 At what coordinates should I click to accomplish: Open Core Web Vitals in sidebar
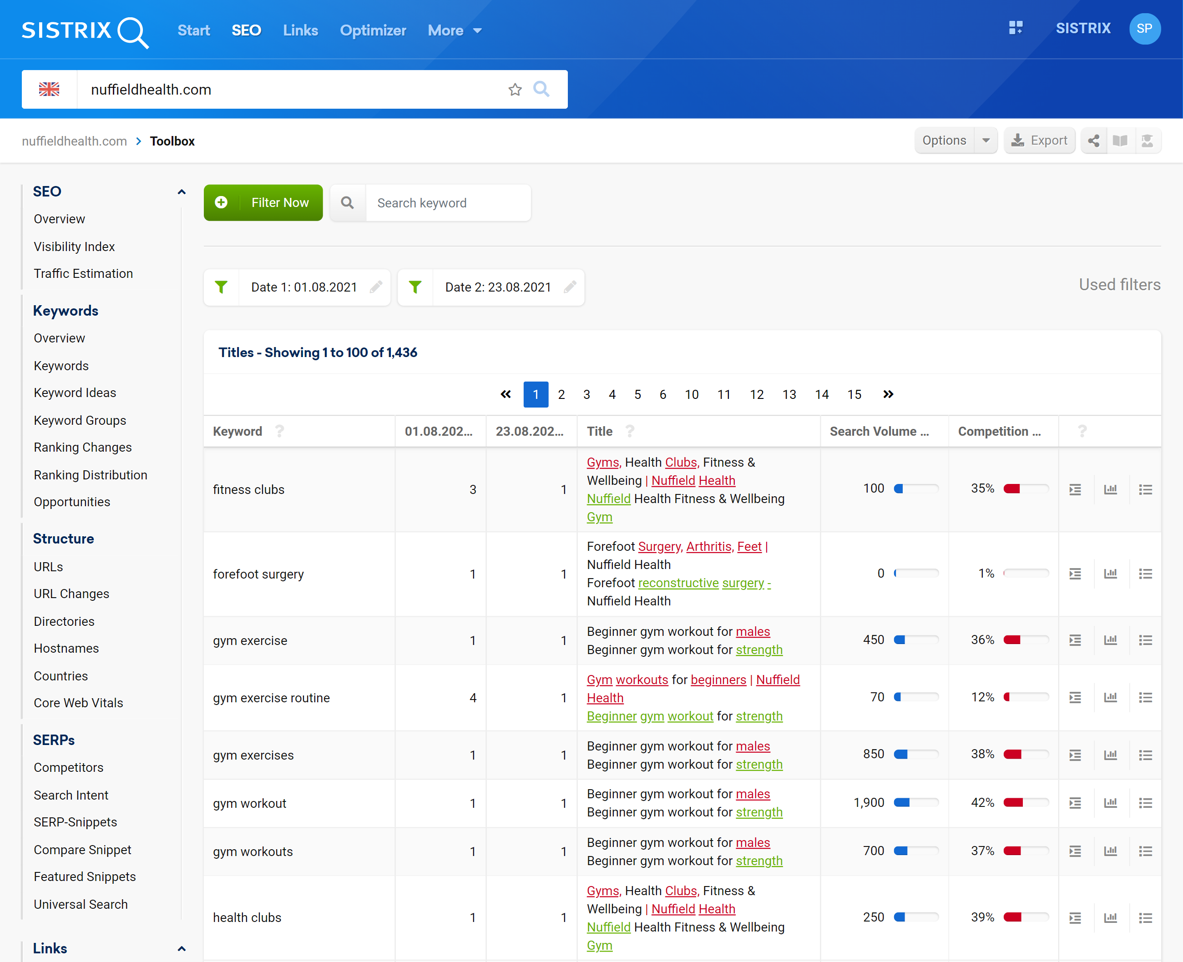click(78, 703)
